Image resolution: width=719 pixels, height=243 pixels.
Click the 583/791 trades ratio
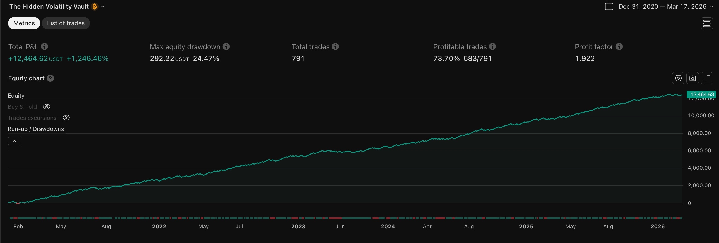coord(478,58)
